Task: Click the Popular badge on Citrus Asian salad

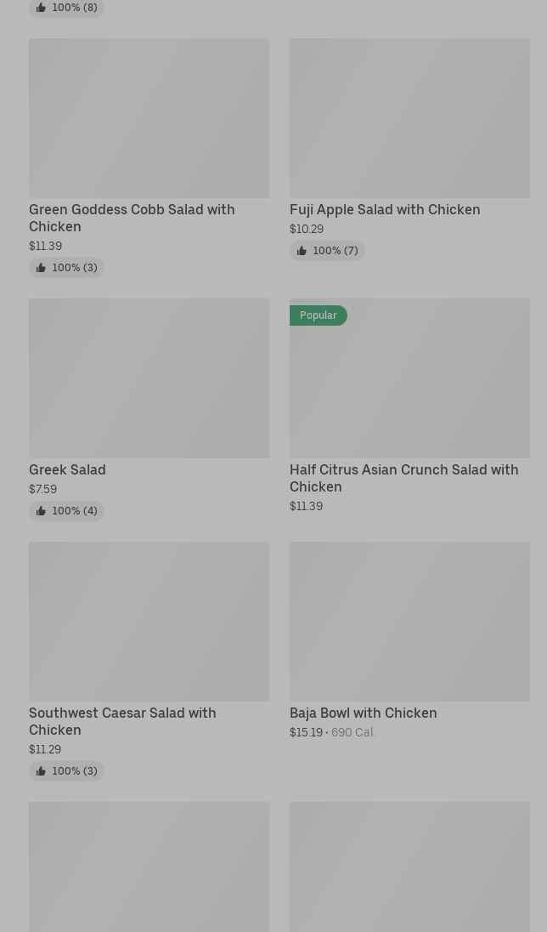Action: pyautogui.click(x=319, y=315)
